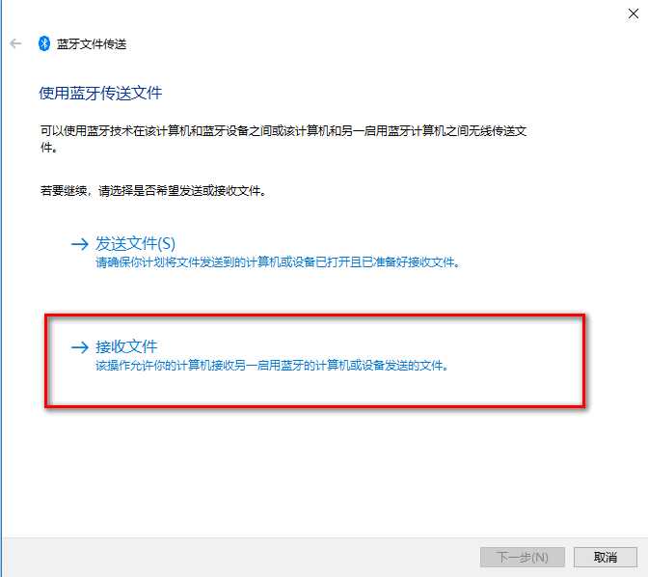
Task: Choose the 发送文件(S) option
Action: click(135, 243)
